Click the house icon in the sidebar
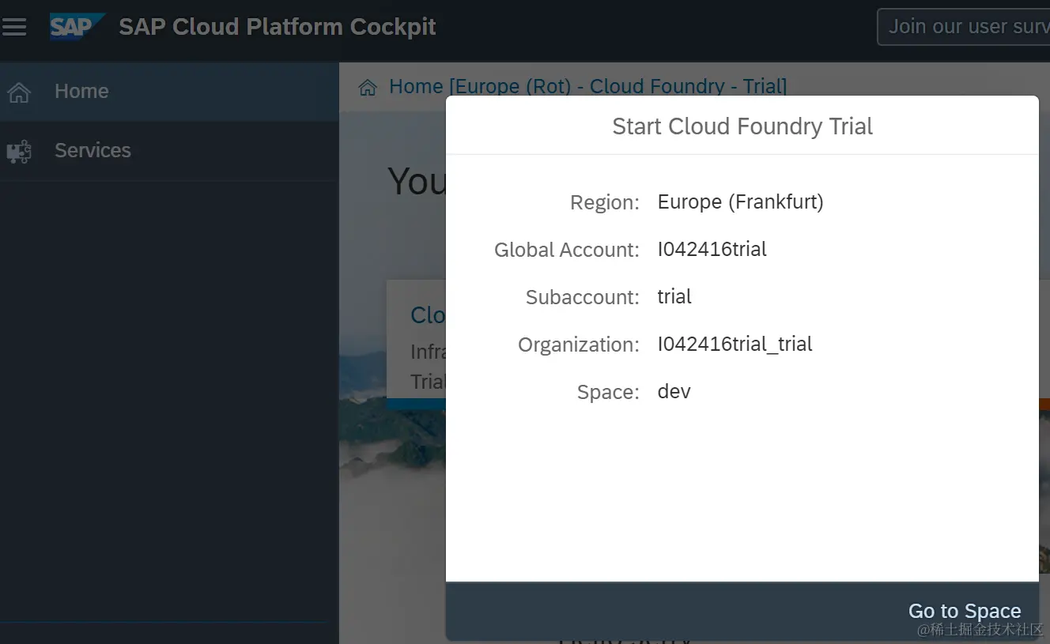The width and height of the screenshot is (1050, 644). coord(19,92)
